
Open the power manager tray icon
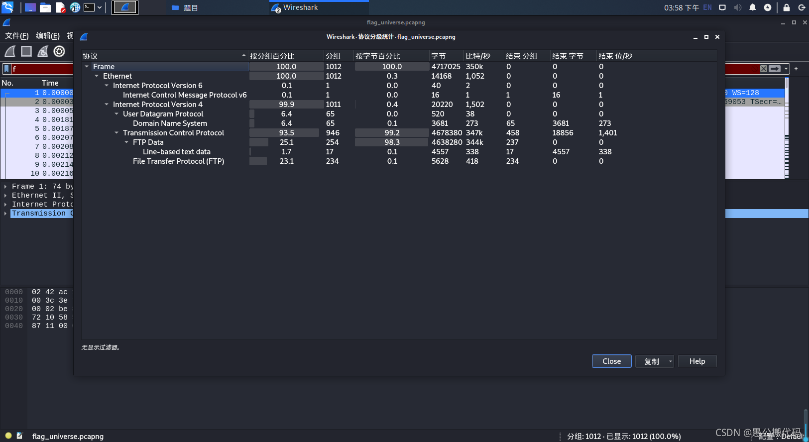point(768,7)
